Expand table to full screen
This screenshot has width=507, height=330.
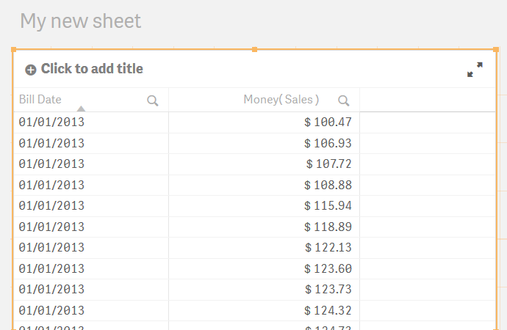[475, 70]
